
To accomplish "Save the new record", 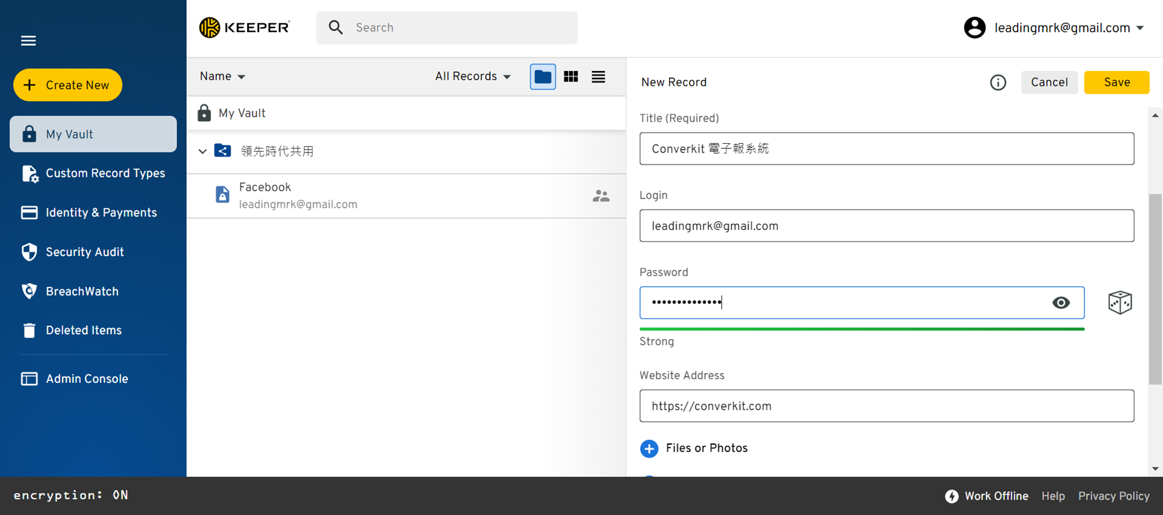I will [x=1116, y=83].
